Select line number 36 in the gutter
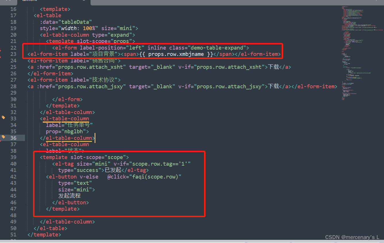384x243 pixels. 13,138
